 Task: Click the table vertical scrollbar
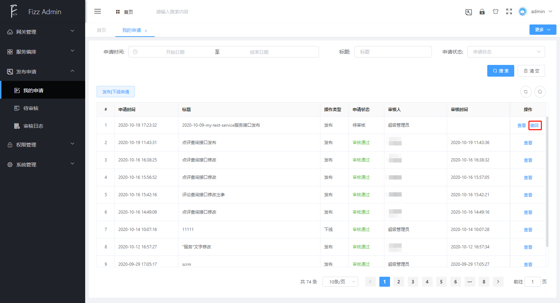tap(547, 182)
